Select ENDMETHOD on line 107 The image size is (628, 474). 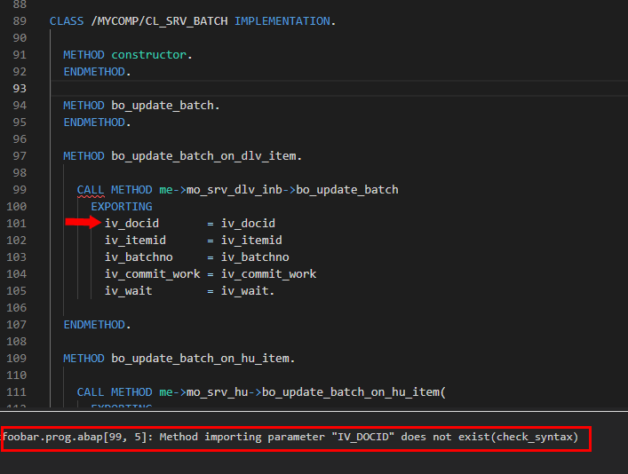94,324
